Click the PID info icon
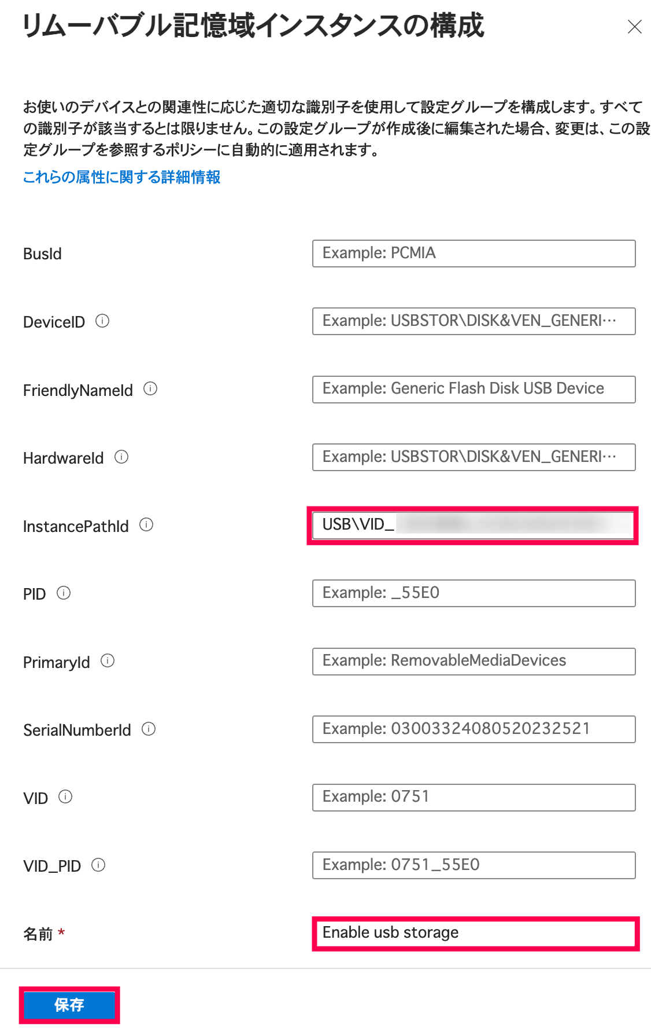This screenshot has height=1028, width=651. point(64,593)
